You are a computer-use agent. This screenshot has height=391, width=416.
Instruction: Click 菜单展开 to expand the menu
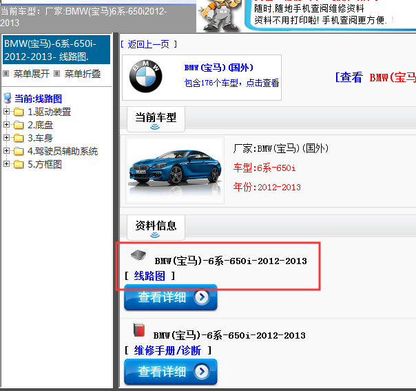click(32, 74)
